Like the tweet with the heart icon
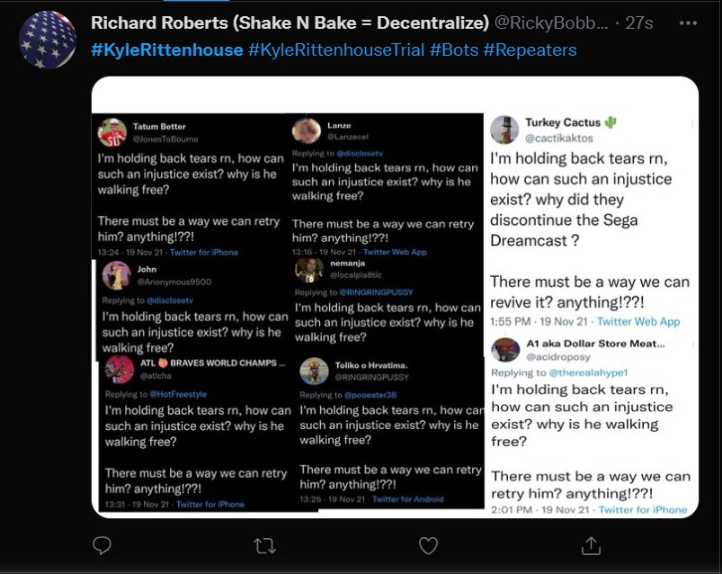The height and width of the screenshot is (574, 722). 429,545
